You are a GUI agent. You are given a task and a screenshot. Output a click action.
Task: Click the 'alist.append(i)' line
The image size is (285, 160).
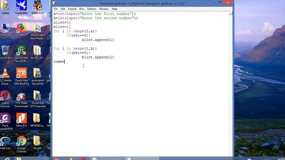98,40
